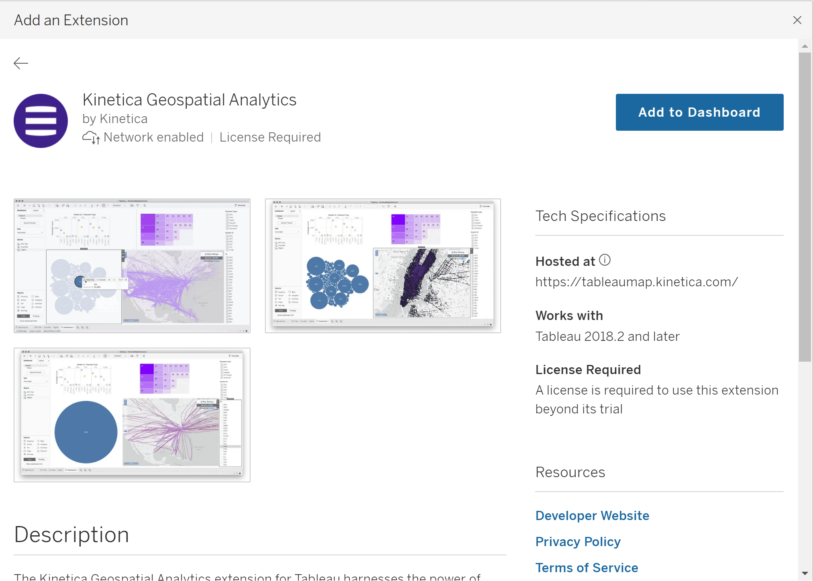Click the 'Description' heading
Viewport: 813px width, 581px height.
[x=71, y=534]
